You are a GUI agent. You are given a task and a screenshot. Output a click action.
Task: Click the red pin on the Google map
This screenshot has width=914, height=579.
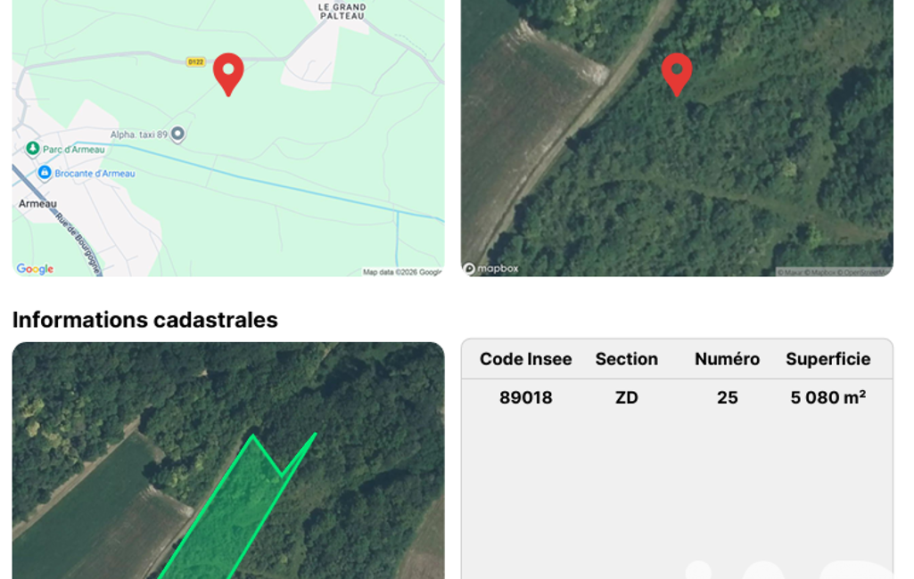228,72
